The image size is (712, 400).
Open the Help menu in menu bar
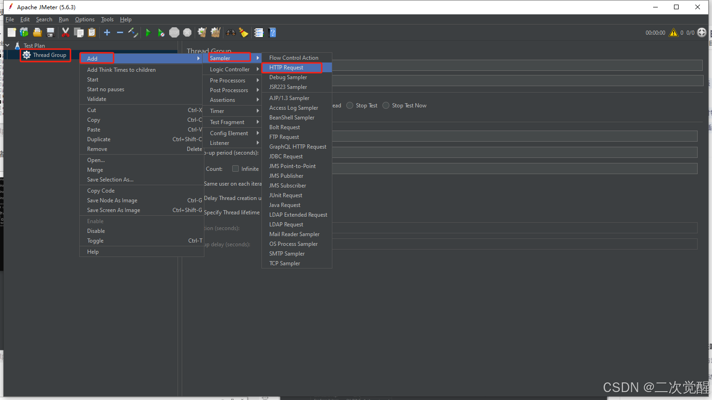(x=126, y=19)
